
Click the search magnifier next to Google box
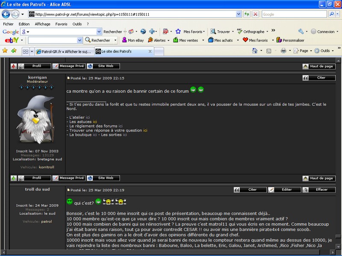pos(332,15)
